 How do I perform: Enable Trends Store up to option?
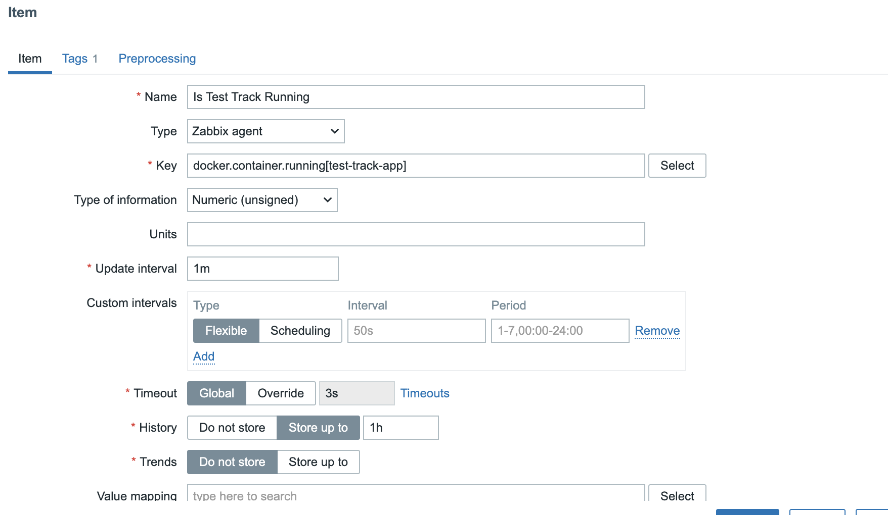pyautogui.click(x=318, y=462)
